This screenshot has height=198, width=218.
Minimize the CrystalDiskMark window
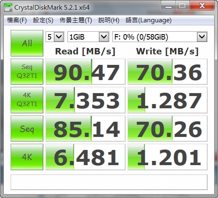[x=168, y=5]
